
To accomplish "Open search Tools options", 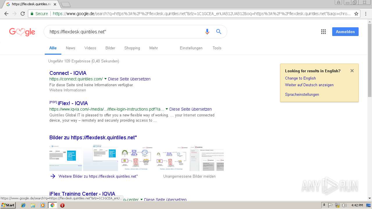I will coord(217,48).
